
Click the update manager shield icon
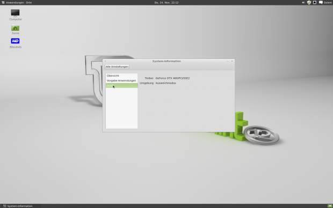(309, 3)
